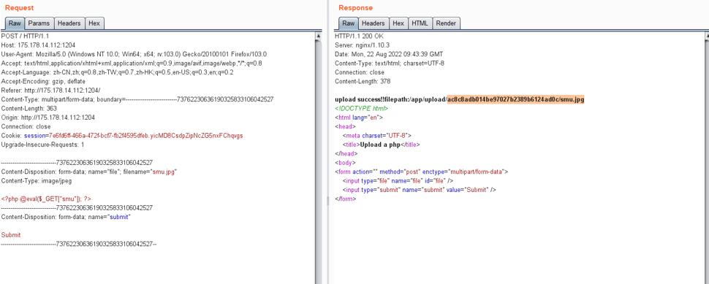This screenshot has height=284, width=709.
Task: Click the name="submit" Content-Disposition line
Action: pyautogui.click(x=66, y=217)
